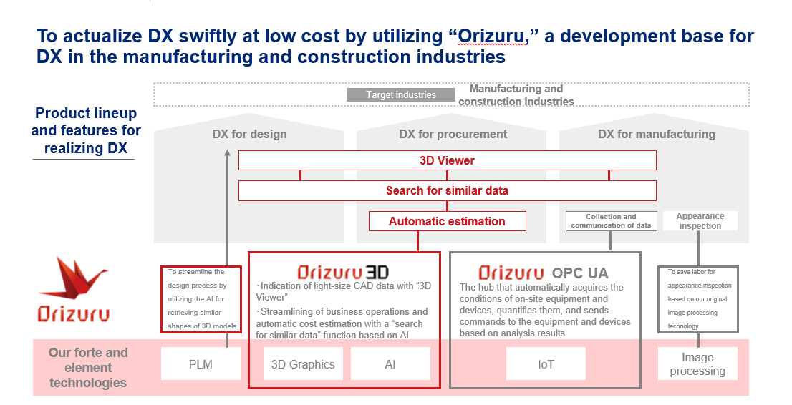Viewport: 792px width, 405px height.
Task: Select the 3D Graphics technology box
Action: 303,364
